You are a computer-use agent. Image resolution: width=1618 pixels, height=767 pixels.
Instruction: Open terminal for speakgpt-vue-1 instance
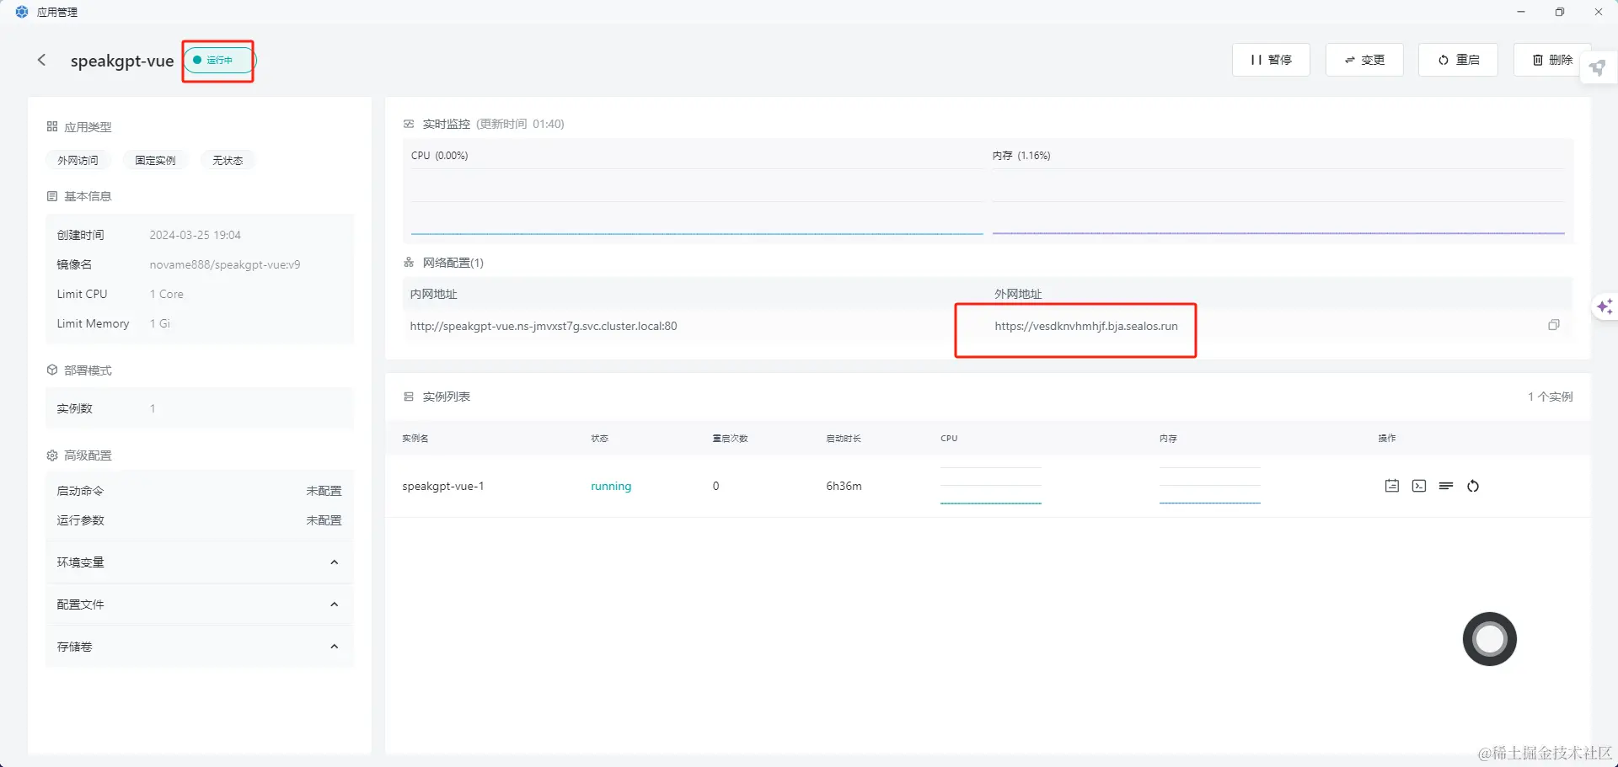tap(1419, 486)
